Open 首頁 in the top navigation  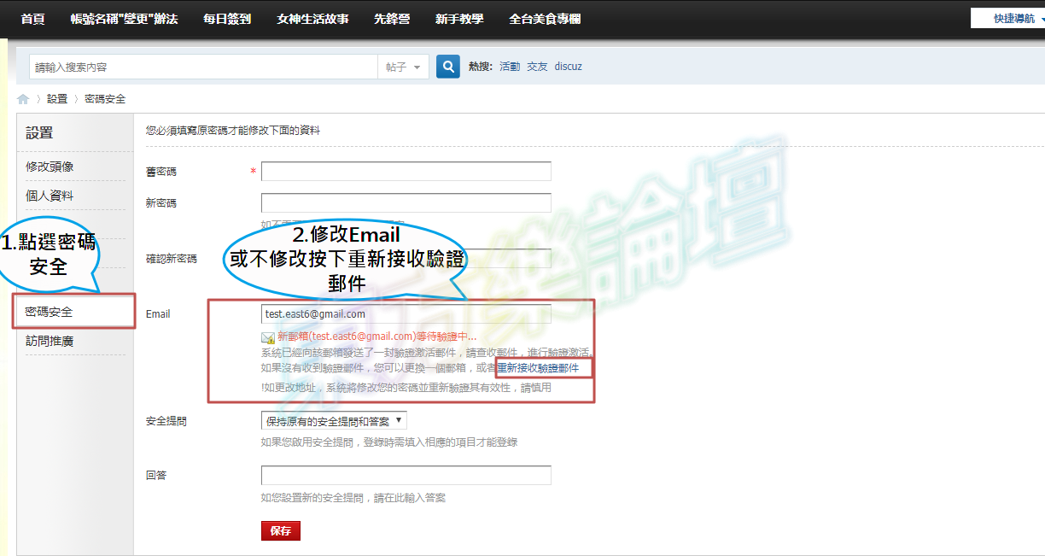[32, 19]
